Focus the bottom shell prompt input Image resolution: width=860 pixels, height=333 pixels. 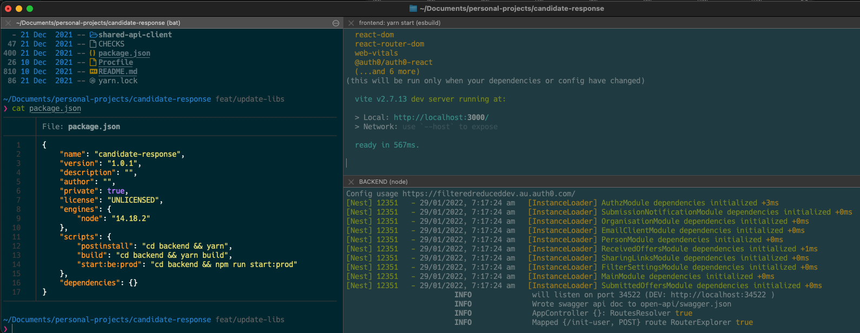[173, 329]
